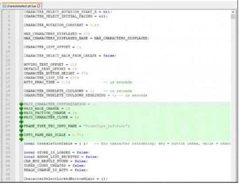Click the green plus marker on line 30
Image resolution: width=239 pixels, height=184 pixels.
click(21, 139)
